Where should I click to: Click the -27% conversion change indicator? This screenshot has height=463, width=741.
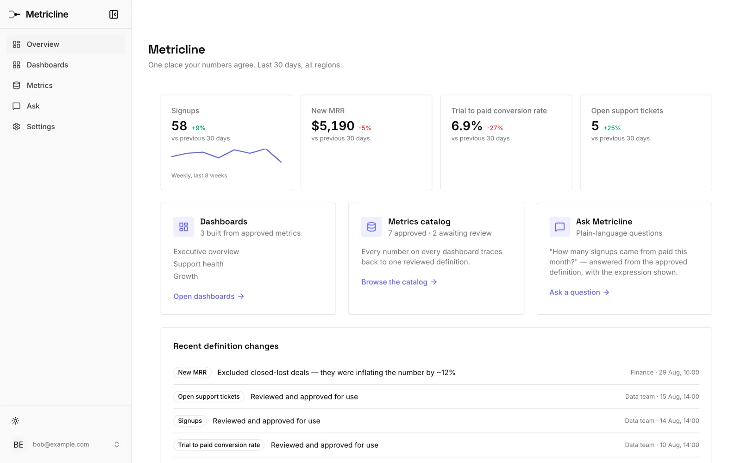pyautogui.click(x=495, y=128)
